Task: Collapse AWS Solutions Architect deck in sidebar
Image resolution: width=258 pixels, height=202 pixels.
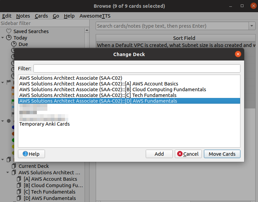Action: pos(7,172)
